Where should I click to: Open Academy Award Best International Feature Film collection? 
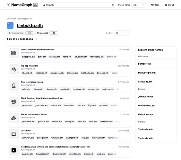55,147
